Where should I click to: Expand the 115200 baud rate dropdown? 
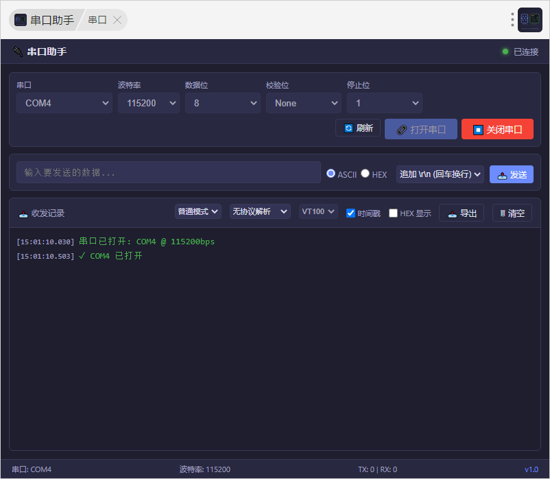(x=149, y=103)
